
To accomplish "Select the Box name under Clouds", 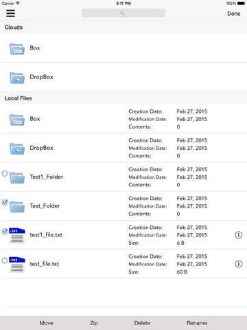I will pyautogui.click(x=35, y=48).
